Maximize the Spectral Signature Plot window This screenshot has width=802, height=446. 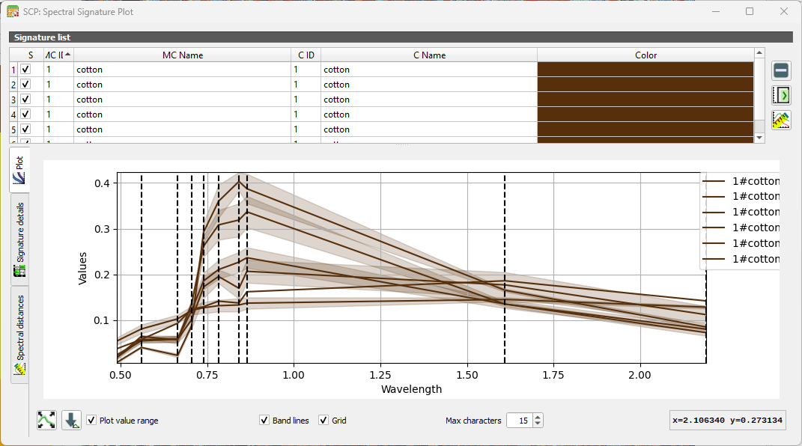point(750,12)
